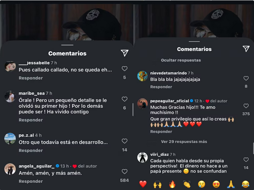
Task: Open angela_aguilar_ username profile
Action: pyautogui.click(x=37, y=166)
